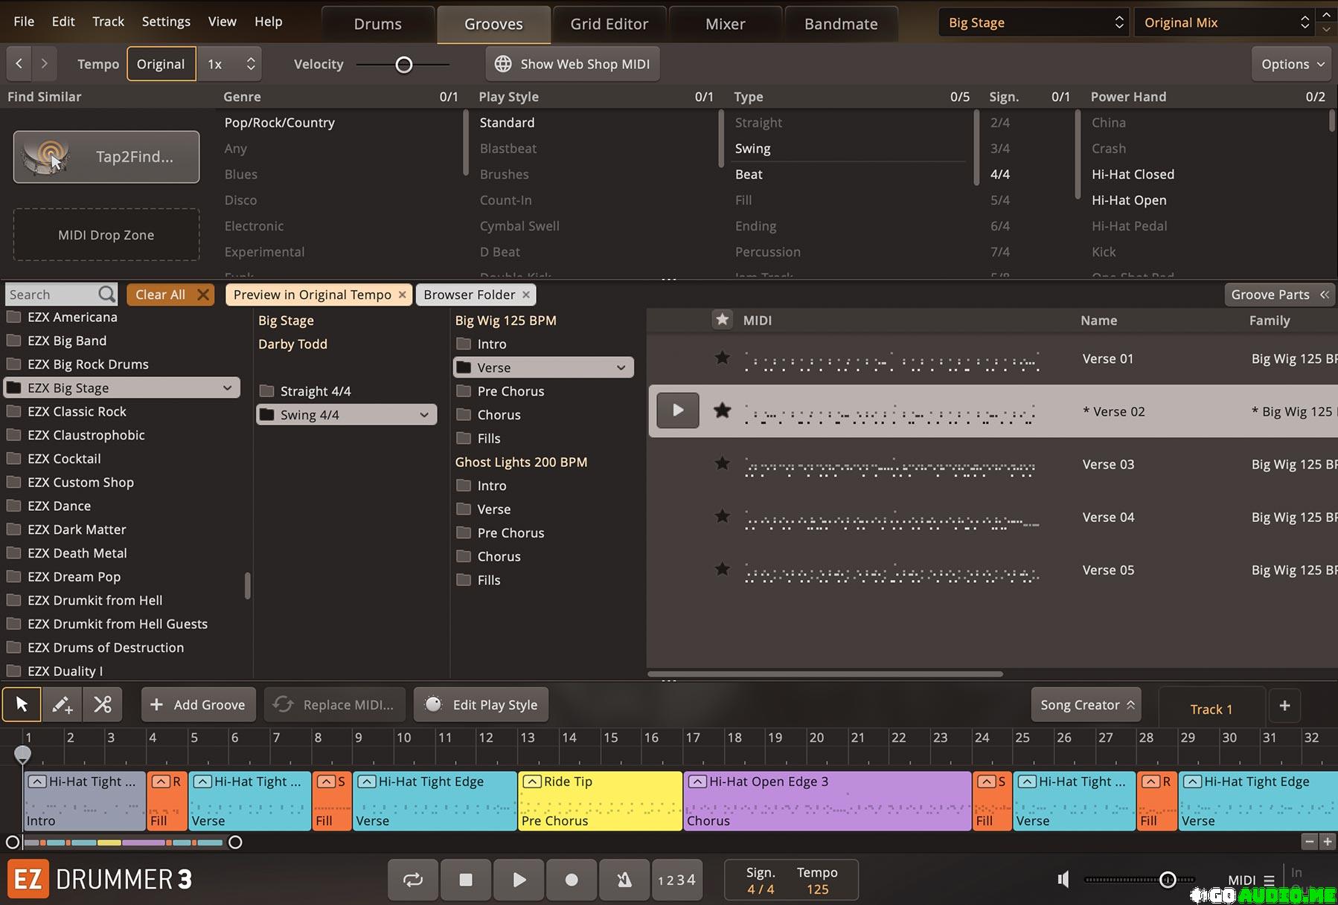Stop playback in transport bar
Screen dimensions: 1338x905
(466, 880)
